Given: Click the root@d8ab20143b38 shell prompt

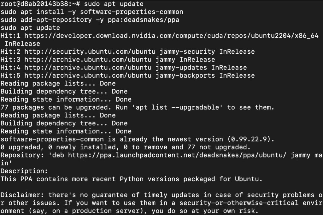Looking at the screenshot, I should click(40, 4).
